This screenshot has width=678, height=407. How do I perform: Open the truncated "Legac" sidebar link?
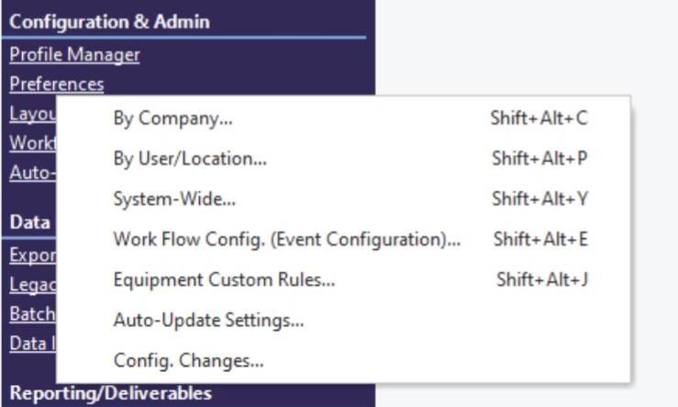[x=31, y=284]
